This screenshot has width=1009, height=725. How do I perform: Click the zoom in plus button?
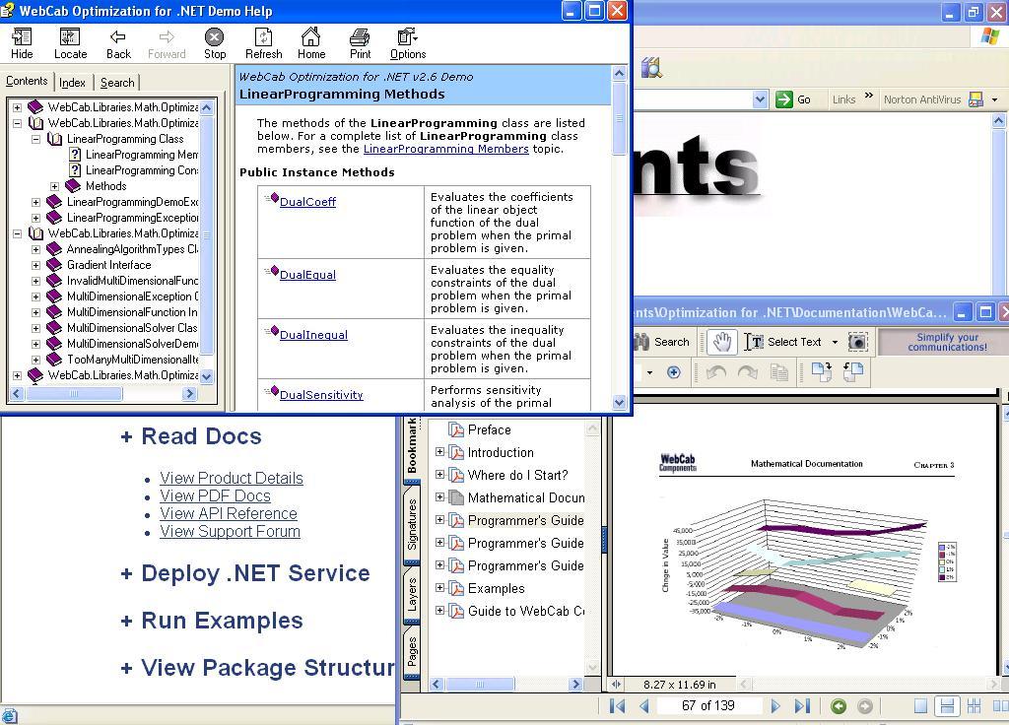click(674, 372)
